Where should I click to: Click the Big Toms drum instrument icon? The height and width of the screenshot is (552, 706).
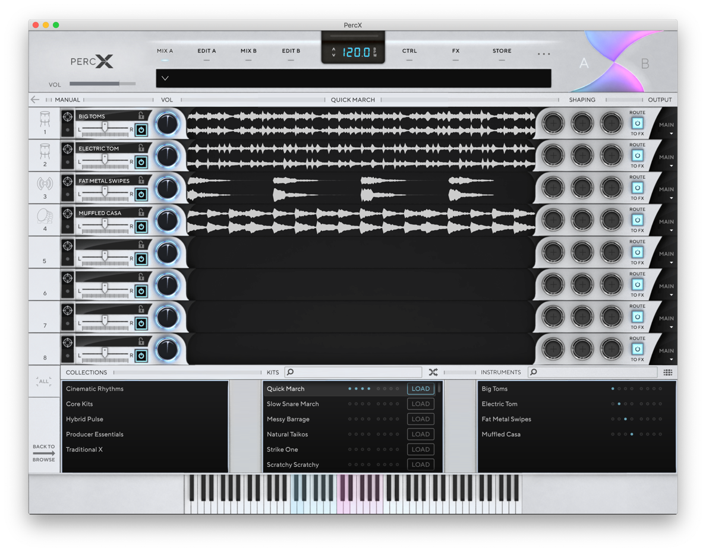pyautogui.click(x=45, y=119)
